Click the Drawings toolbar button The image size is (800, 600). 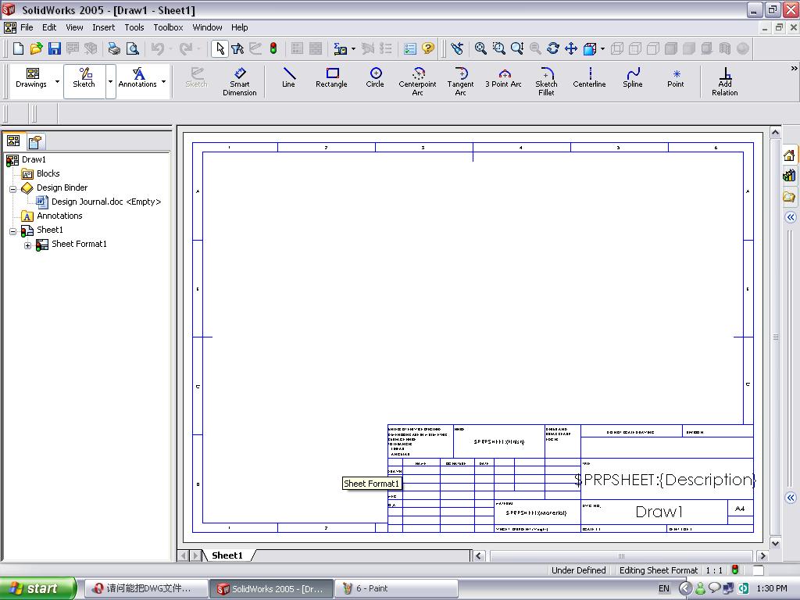[31, 78]
